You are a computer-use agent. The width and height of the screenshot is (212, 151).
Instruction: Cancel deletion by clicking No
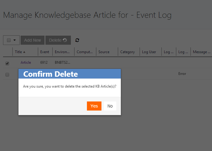tap(110, 106)
